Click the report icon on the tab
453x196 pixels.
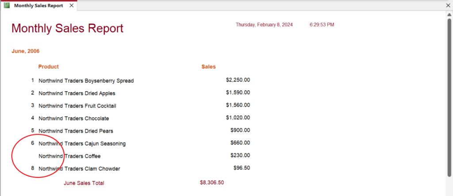point(7,6)
